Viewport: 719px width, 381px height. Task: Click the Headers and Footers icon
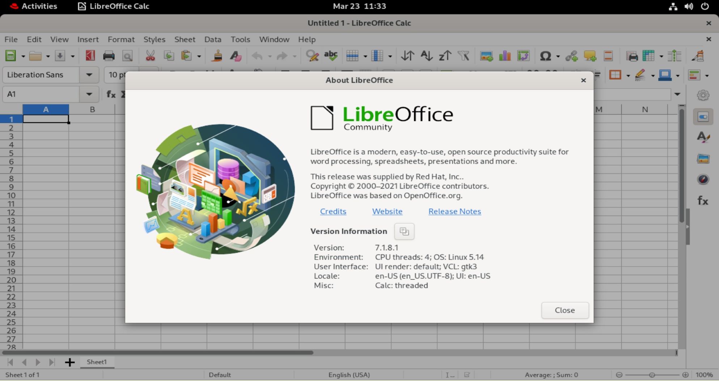(x=608, y=56)
